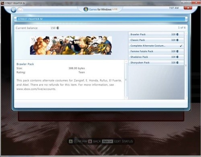Select the Femme Fatale Pack item

156,51
